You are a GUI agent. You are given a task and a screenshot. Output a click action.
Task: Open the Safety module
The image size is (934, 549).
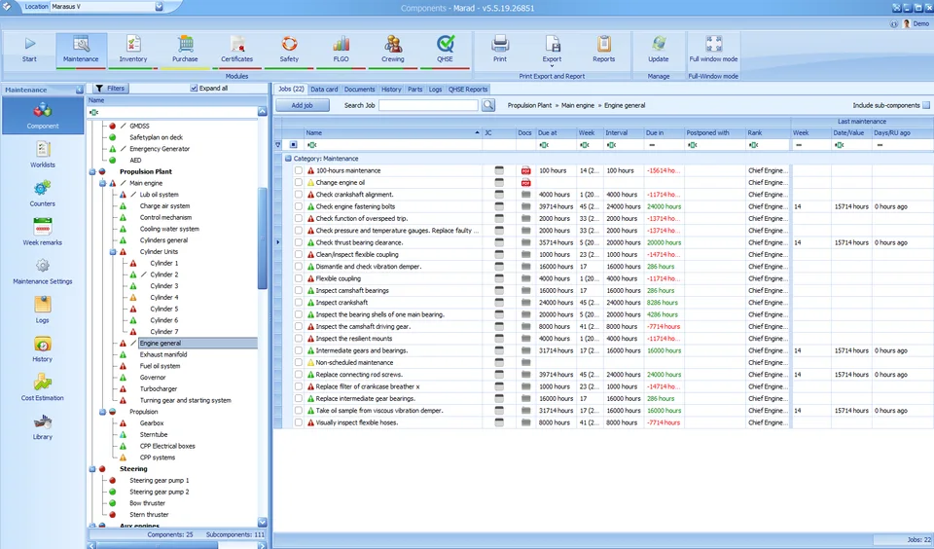289,50
